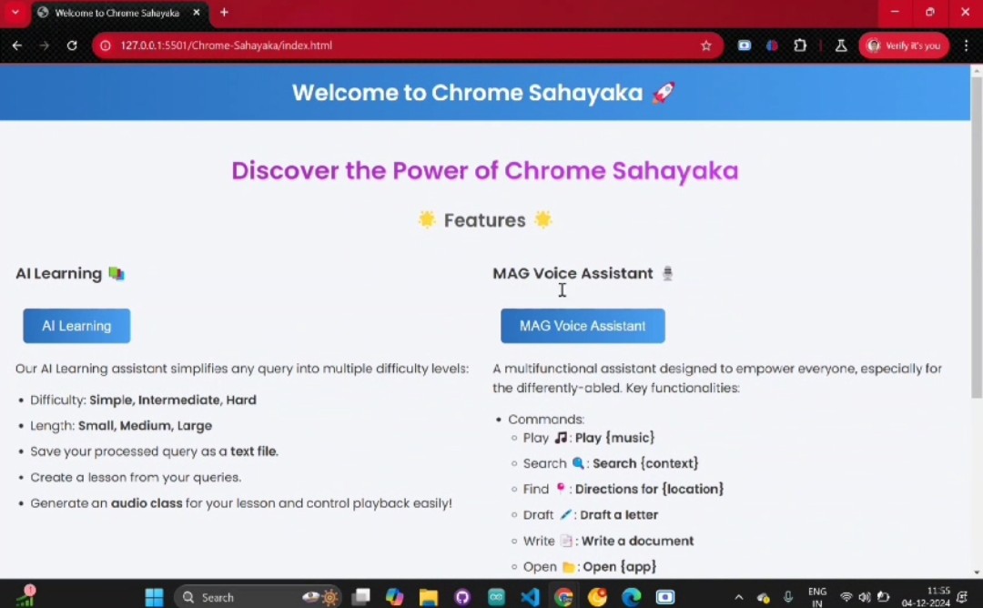Open Copilot from the taskbar
This screenshot has width=983, height=608.
click(x=394, y=597)
